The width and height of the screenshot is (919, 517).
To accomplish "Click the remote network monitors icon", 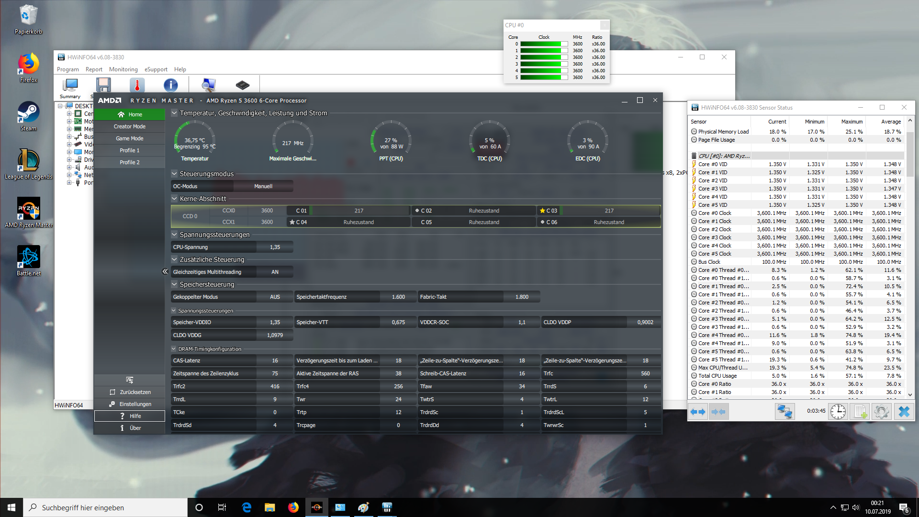I will (x=785, y=412).
